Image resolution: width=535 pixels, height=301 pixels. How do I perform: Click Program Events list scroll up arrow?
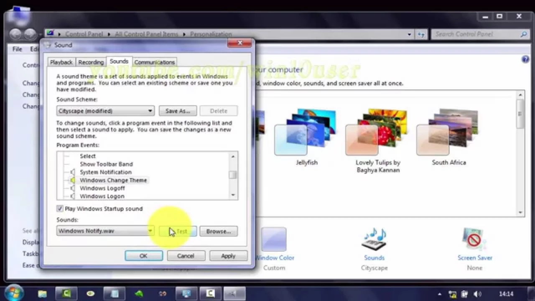pos(233,156)
